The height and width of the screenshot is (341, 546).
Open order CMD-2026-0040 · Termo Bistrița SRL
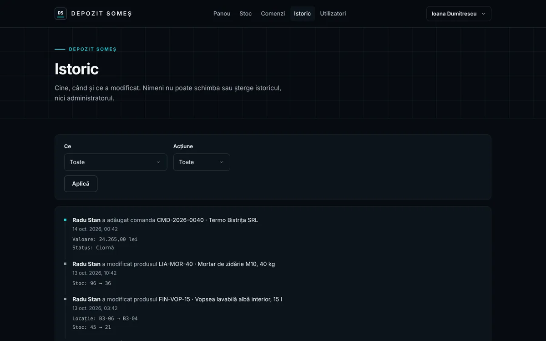click(x=207, y=220)
